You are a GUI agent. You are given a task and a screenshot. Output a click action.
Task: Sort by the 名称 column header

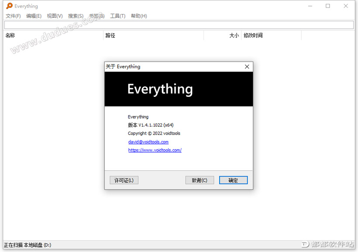53,35
